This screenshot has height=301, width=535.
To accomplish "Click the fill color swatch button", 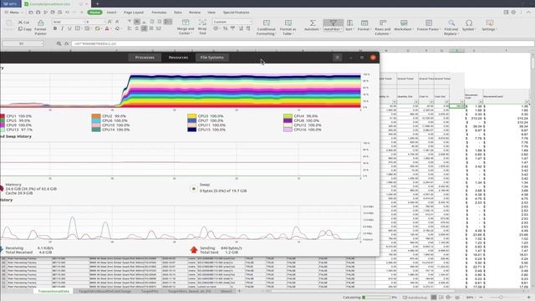I will [98, 28].
